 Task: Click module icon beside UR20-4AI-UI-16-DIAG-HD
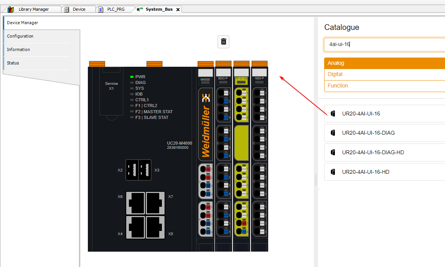click(333, 152)
